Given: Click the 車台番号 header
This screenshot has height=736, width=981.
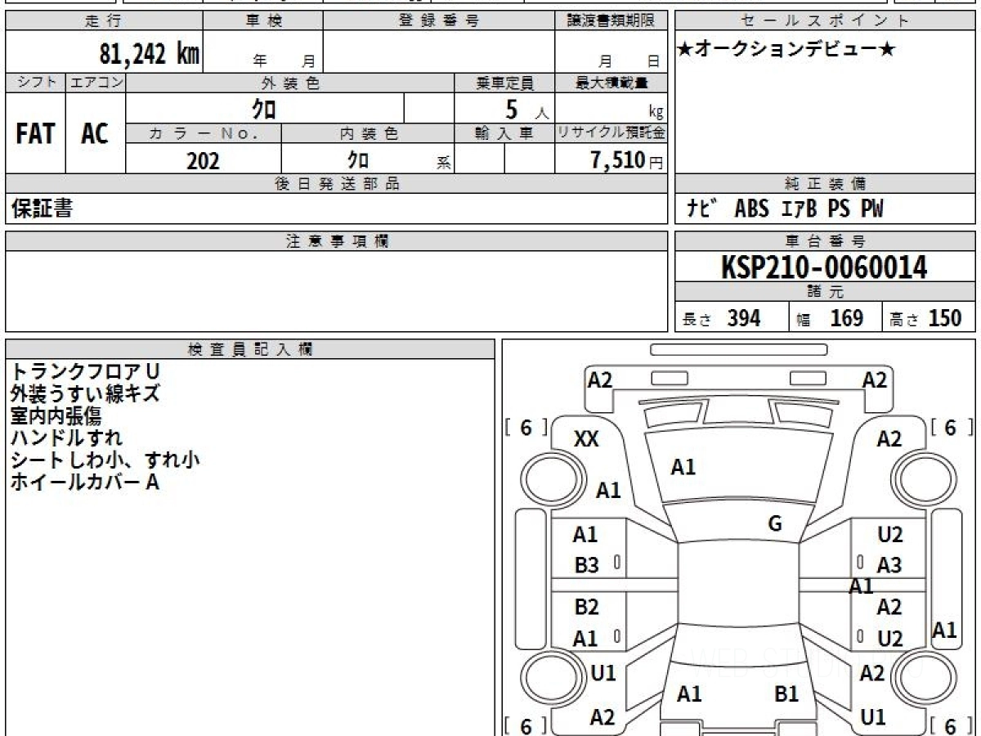Looking at the screenshot, I should coord(826,241).
